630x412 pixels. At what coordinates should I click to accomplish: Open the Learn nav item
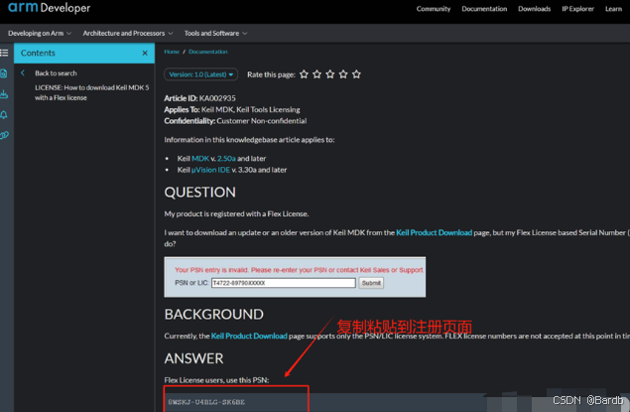tap(613, 9)
